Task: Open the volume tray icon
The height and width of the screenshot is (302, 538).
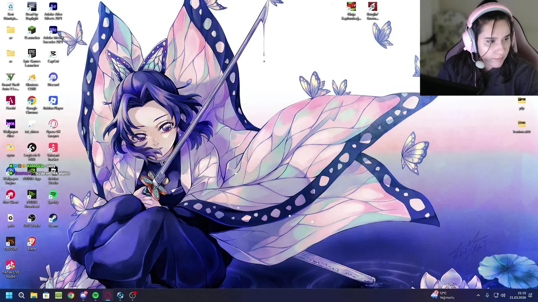Action: click(x=503, y=295)
